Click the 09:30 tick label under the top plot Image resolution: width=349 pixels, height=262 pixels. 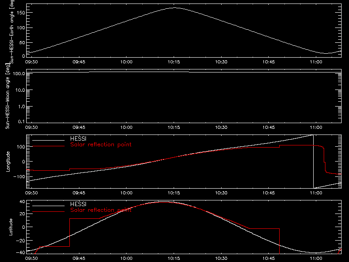tap(31, 62)
